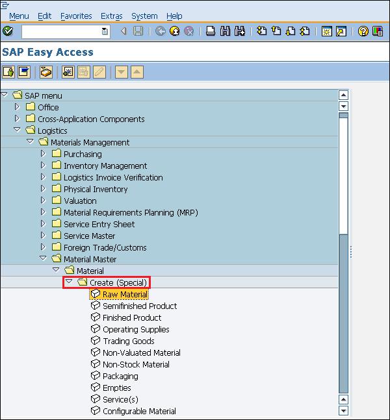Open the Menu menu

[x=19, y=16]
